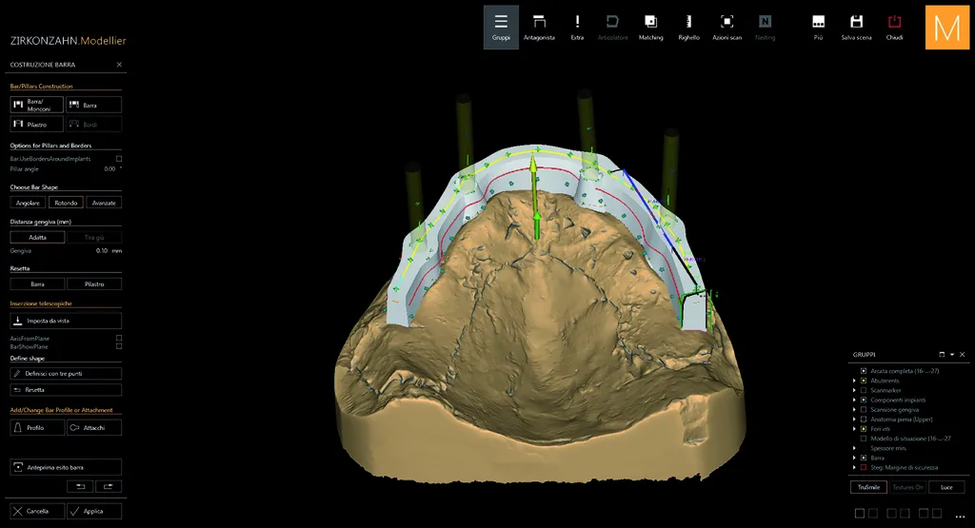Open the Antagonista toolbar icon

(539, 28)
